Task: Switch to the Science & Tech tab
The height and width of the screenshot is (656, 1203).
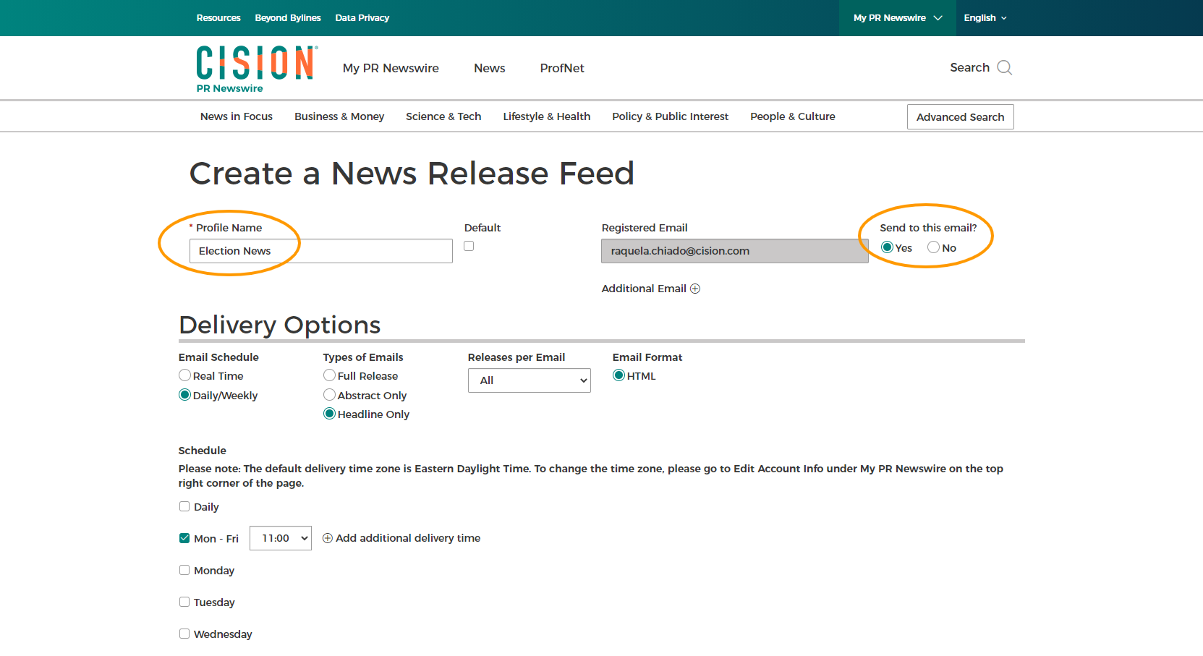Action: (443, 116)
